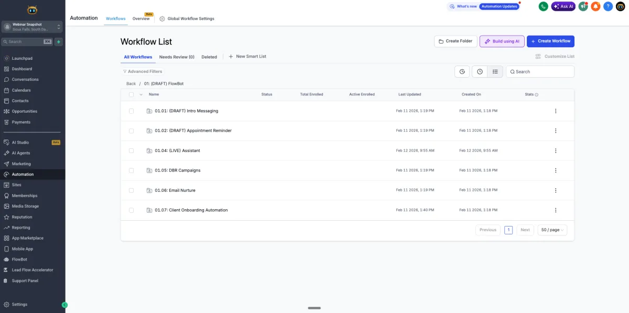The width and height of the screenshot is (629, 313).
Task: Click the Ask AI button
Action: click(x=563, y=6)
